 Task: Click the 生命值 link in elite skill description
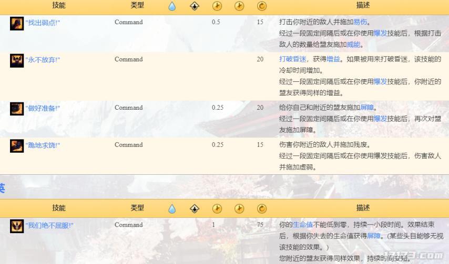[302, 225]
